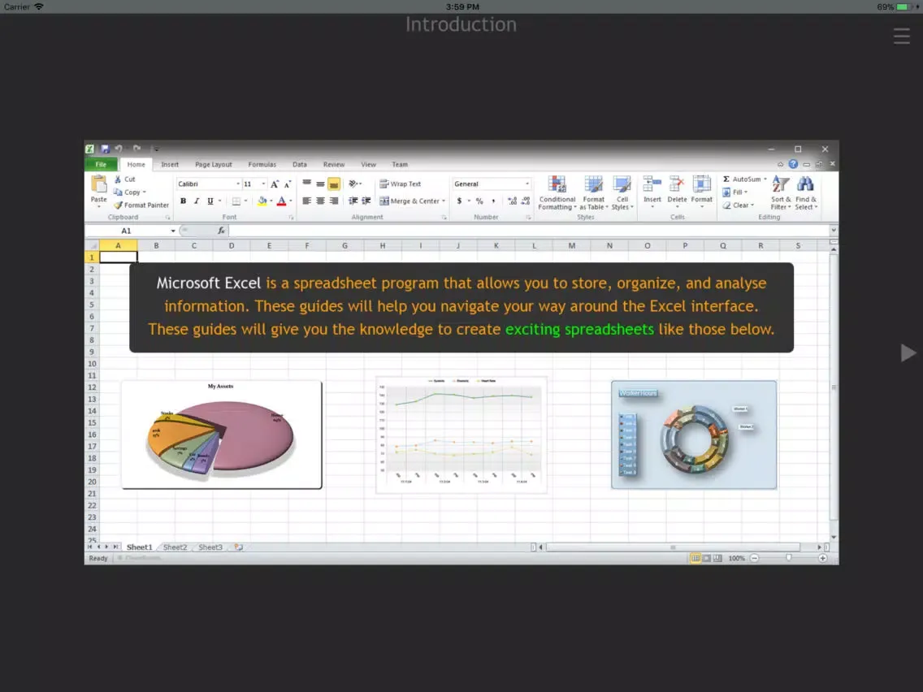The image size is (923, 692).
Task: Open the File tab
Action: [102, 165]
